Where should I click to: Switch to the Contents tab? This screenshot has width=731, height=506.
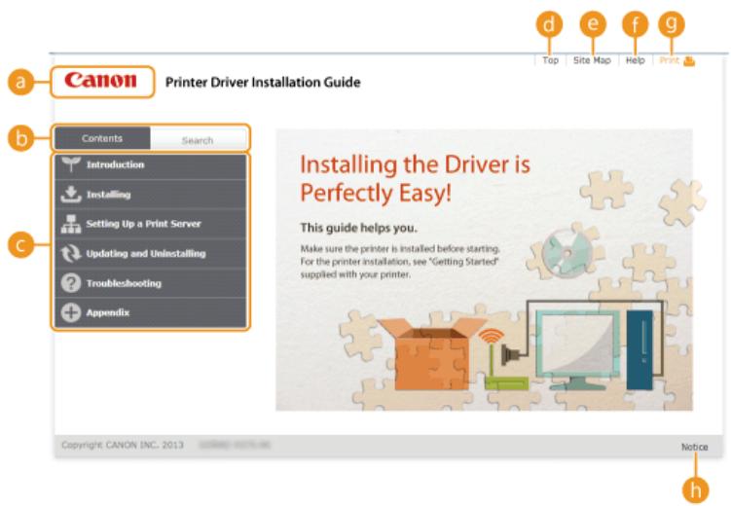[102, 138]
